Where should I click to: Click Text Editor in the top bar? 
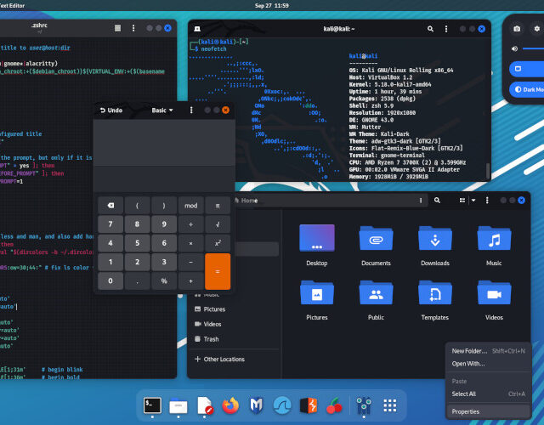[13, 6]
